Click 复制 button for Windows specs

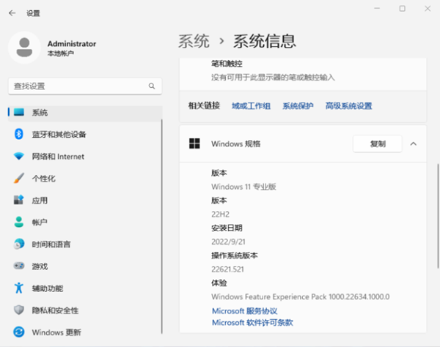click(378, 144)
